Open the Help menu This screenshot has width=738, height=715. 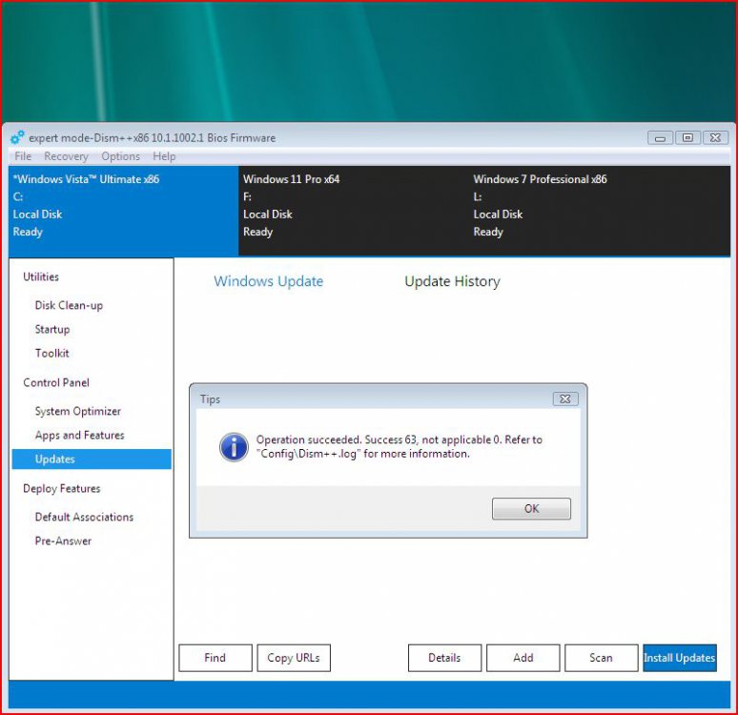164,156
